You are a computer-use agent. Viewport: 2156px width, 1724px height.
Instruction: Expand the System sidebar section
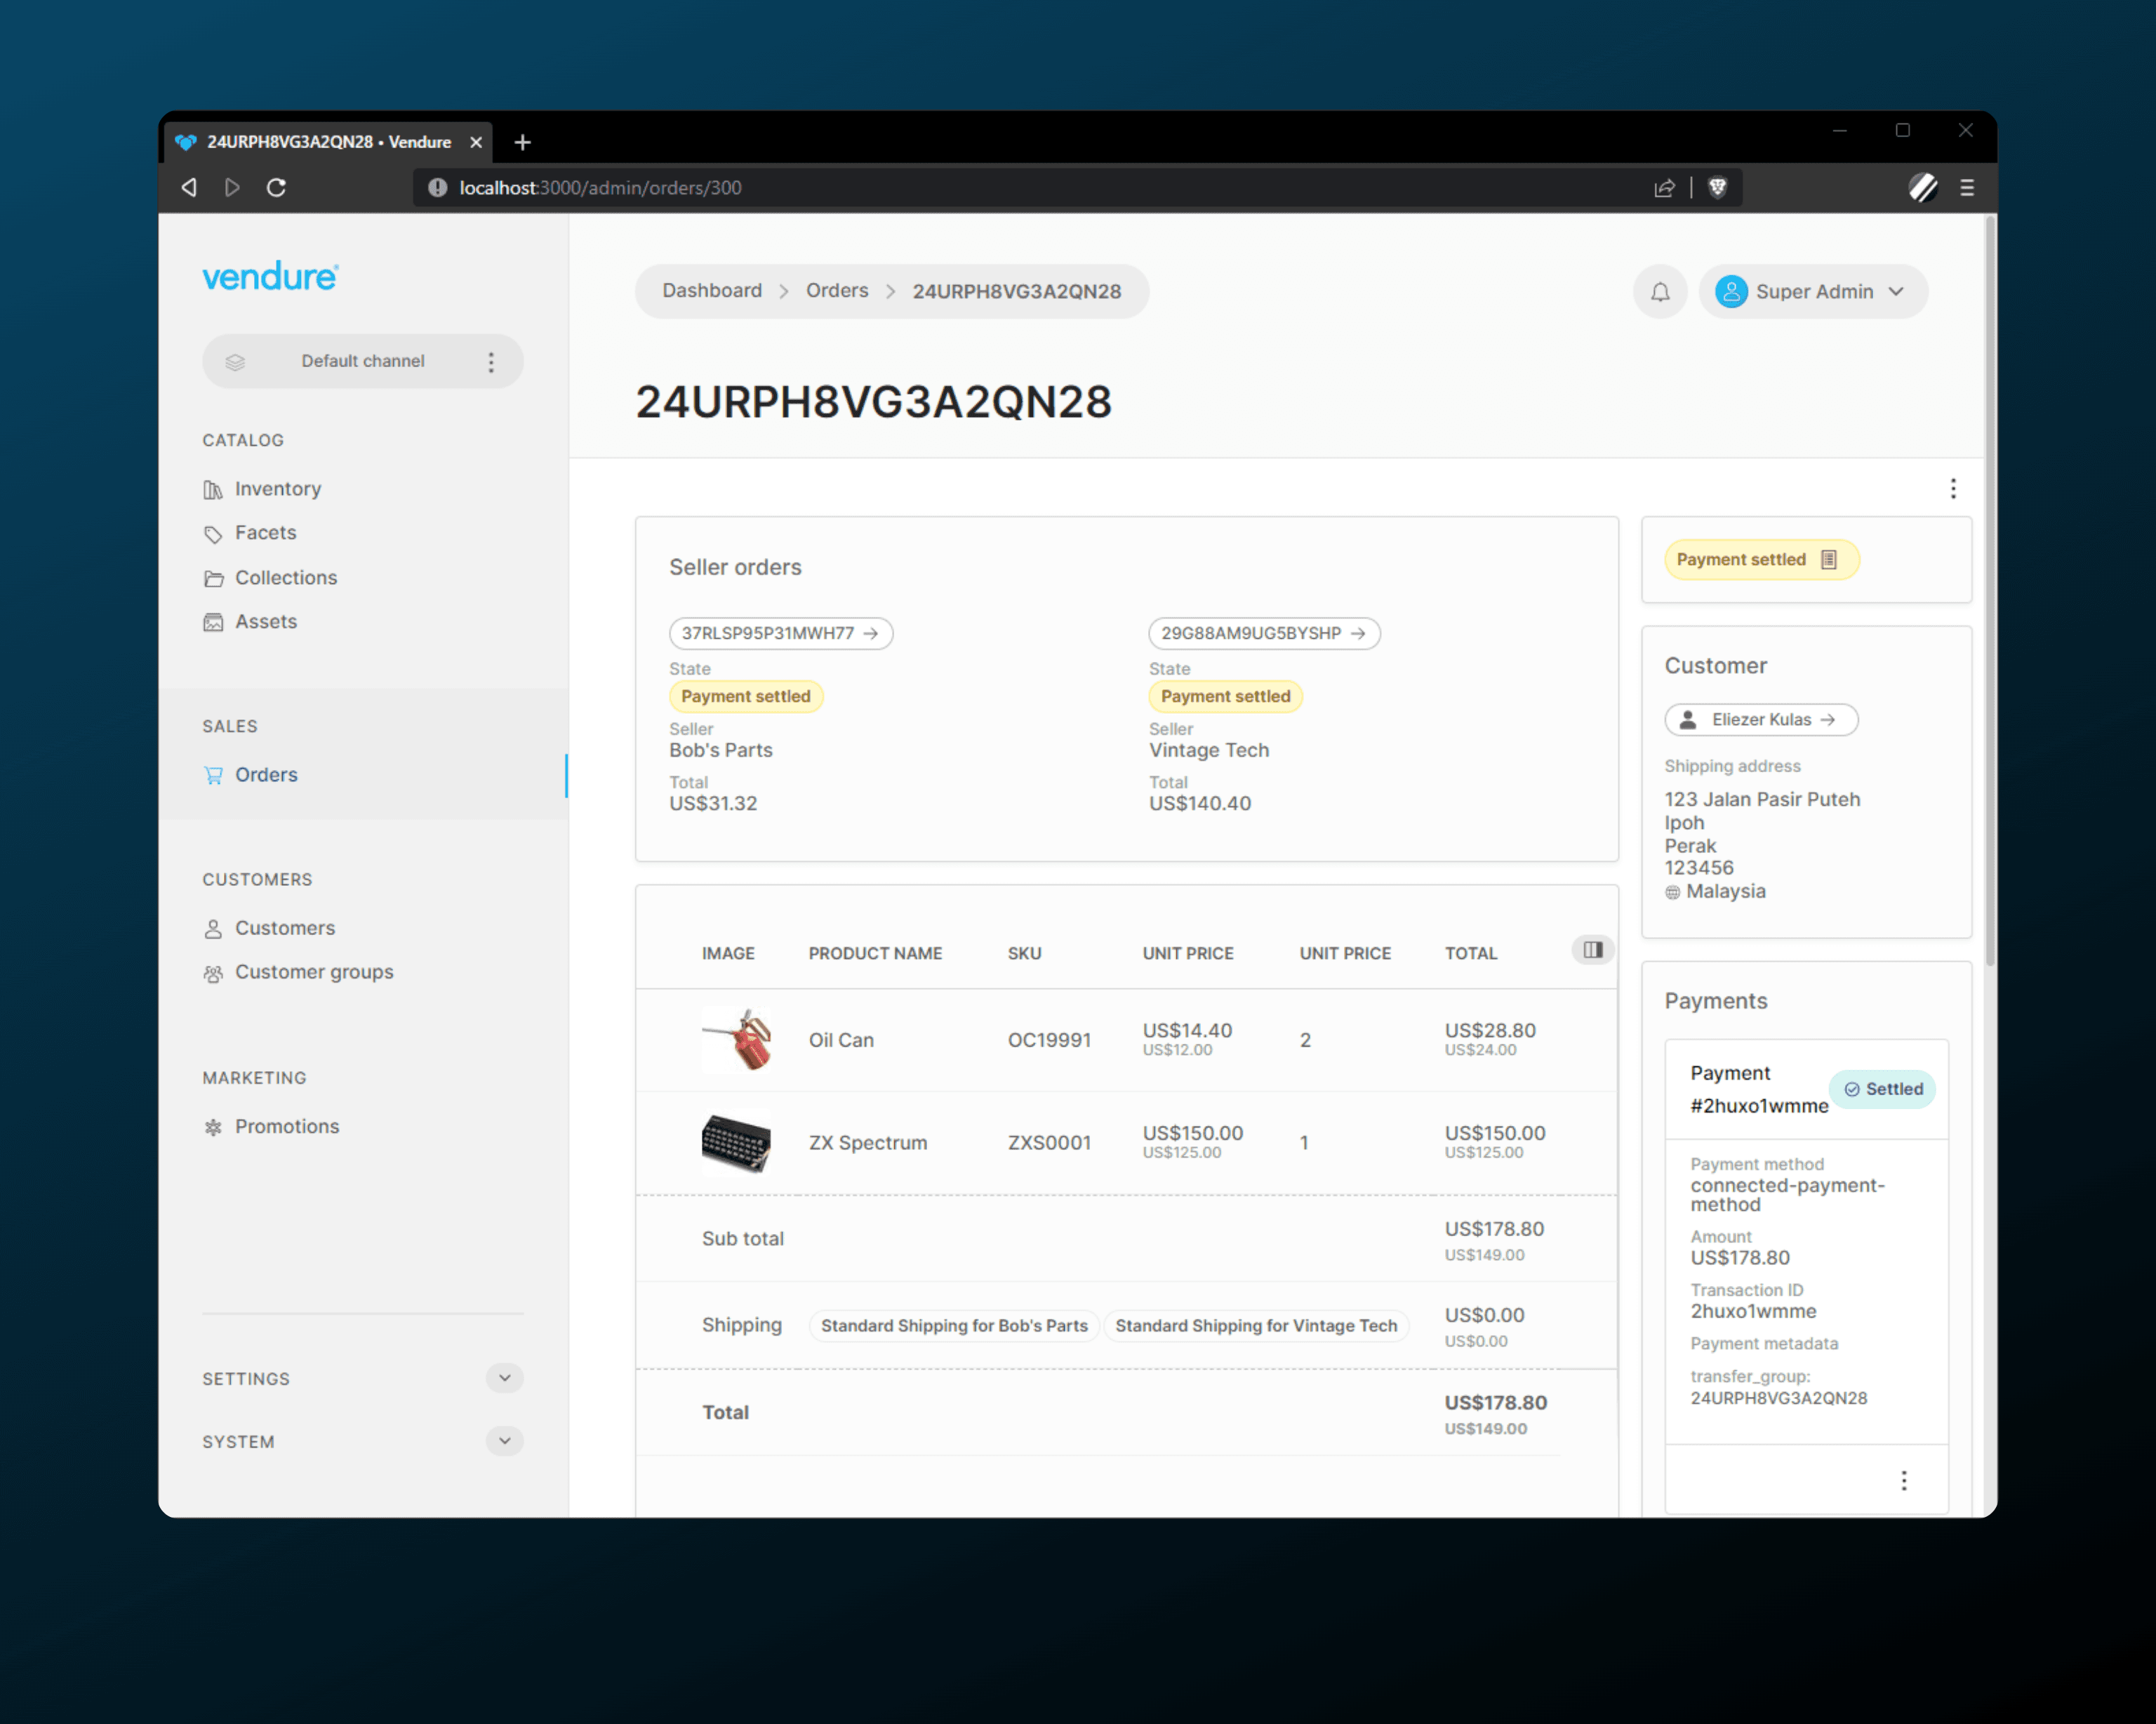click(504, 1441)
